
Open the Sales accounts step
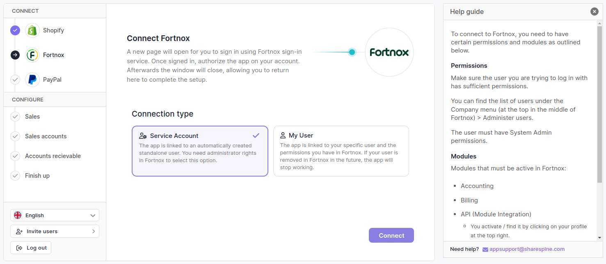tap(46, 136)
